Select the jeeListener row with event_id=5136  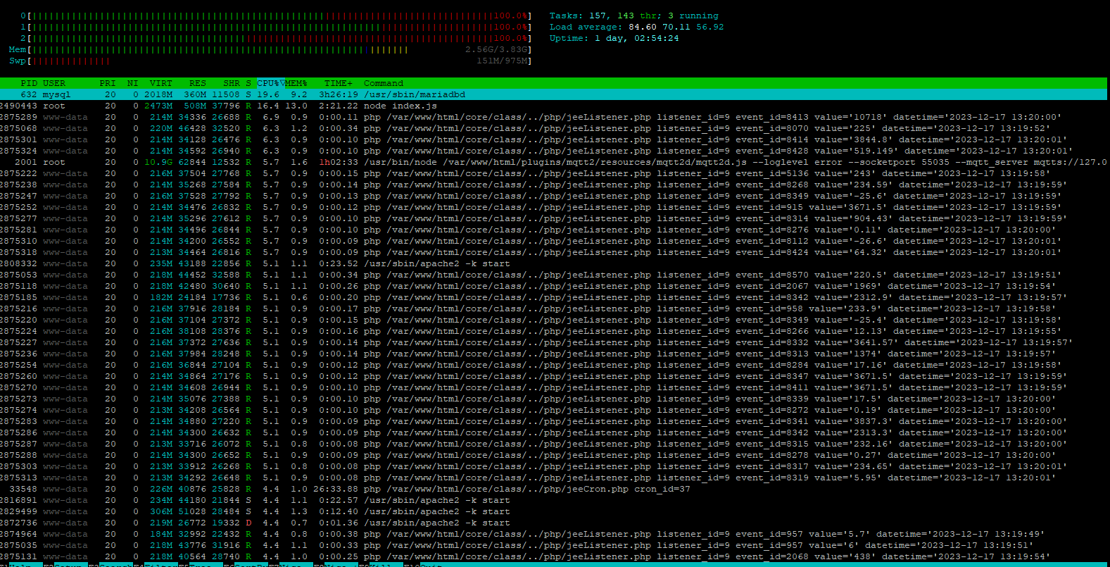(553, 173)
